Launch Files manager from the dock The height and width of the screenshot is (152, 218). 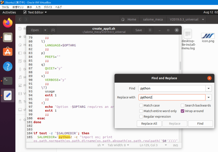point(8,37)
